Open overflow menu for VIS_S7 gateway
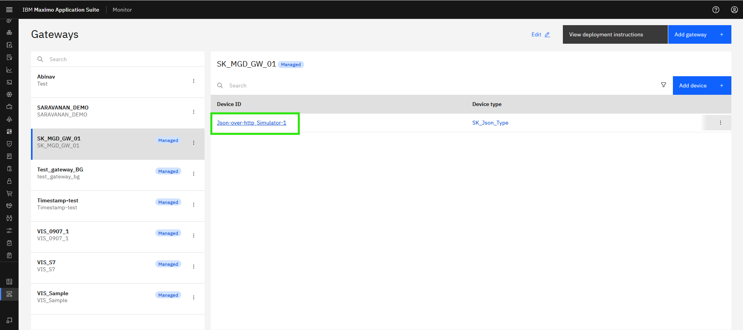Viewport: 743px width, 330px height. tap(194, 267)
